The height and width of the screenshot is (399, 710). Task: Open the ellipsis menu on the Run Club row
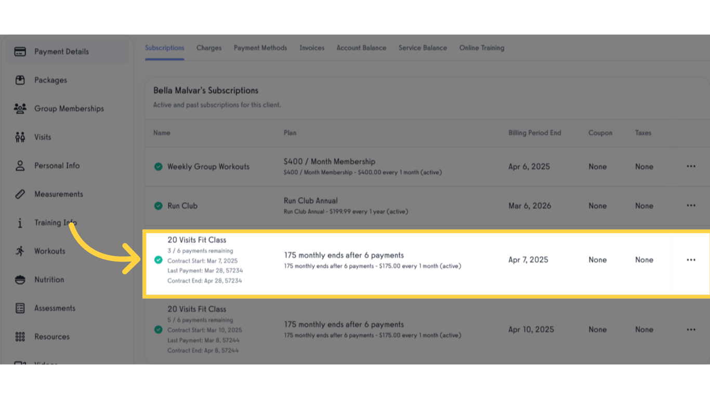coord(691,205)
